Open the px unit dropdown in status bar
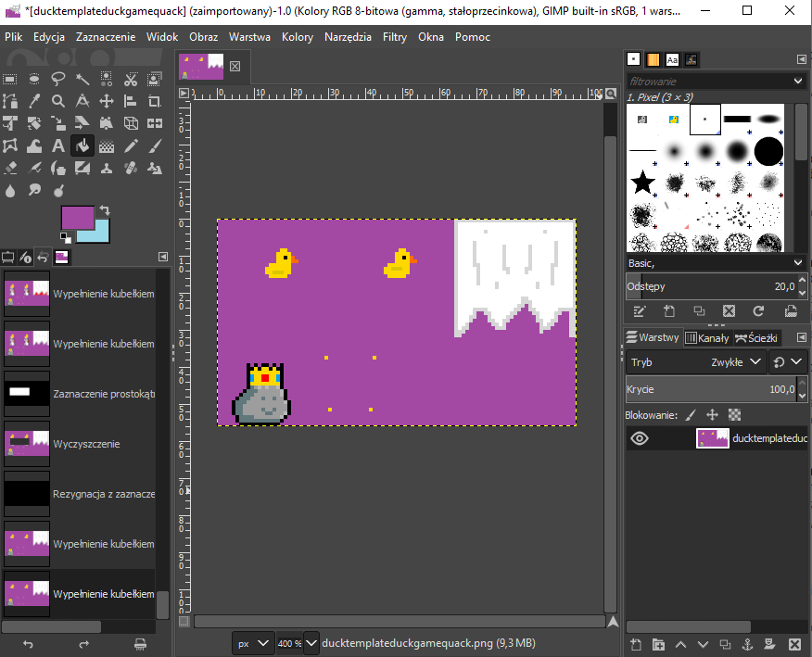This screenshot has width=812, height=657. coord(253,643)
